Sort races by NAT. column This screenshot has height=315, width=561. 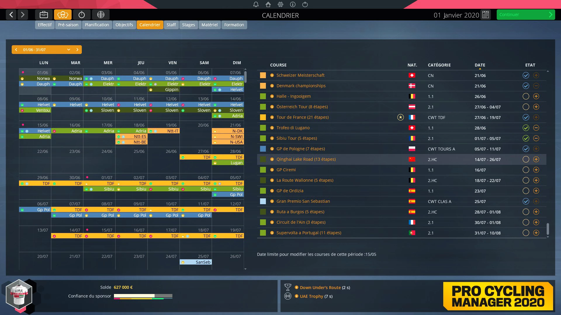[412, 65]
